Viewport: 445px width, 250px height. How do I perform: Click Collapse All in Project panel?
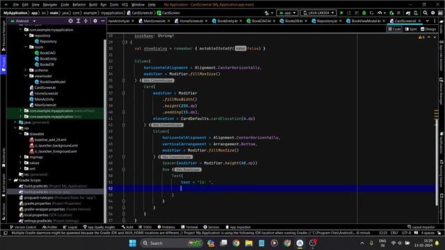(86, 21)
